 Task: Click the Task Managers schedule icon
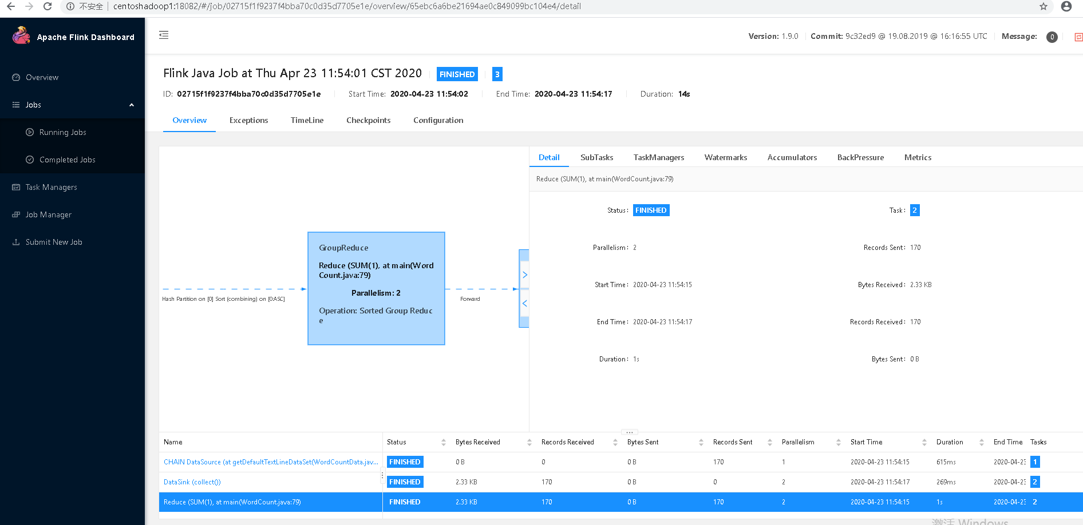[x=16, y=187]
